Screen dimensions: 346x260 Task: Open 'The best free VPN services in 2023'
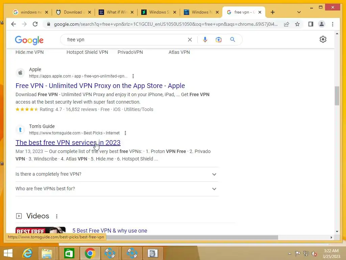[x=68, y=143]
